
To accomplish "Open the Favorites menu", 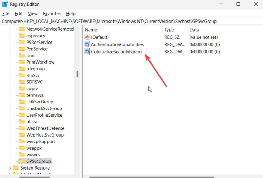I will 52,14.
